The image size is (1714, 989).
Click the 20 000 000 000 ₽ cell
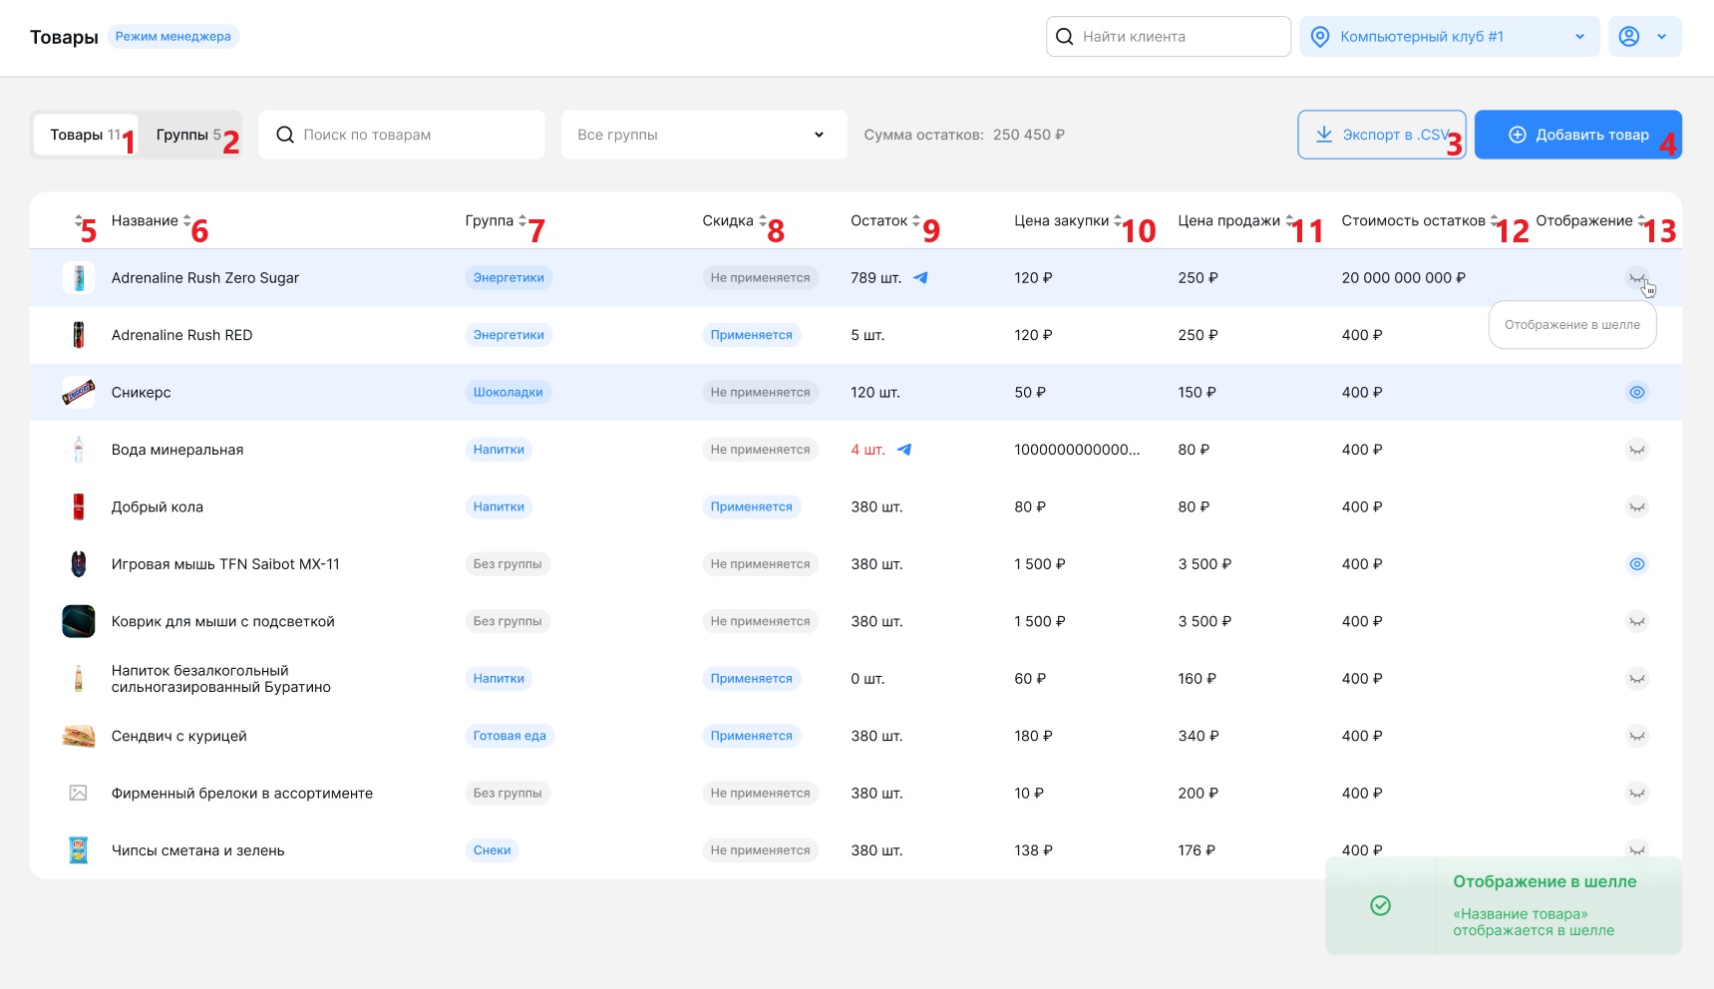pyautogui.click(x=1403, y=278)
